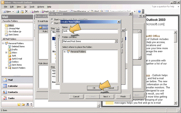Screen dimensions: 181x113
Task: Select the second 'Start from' radio option
Action: click(52, 23)
